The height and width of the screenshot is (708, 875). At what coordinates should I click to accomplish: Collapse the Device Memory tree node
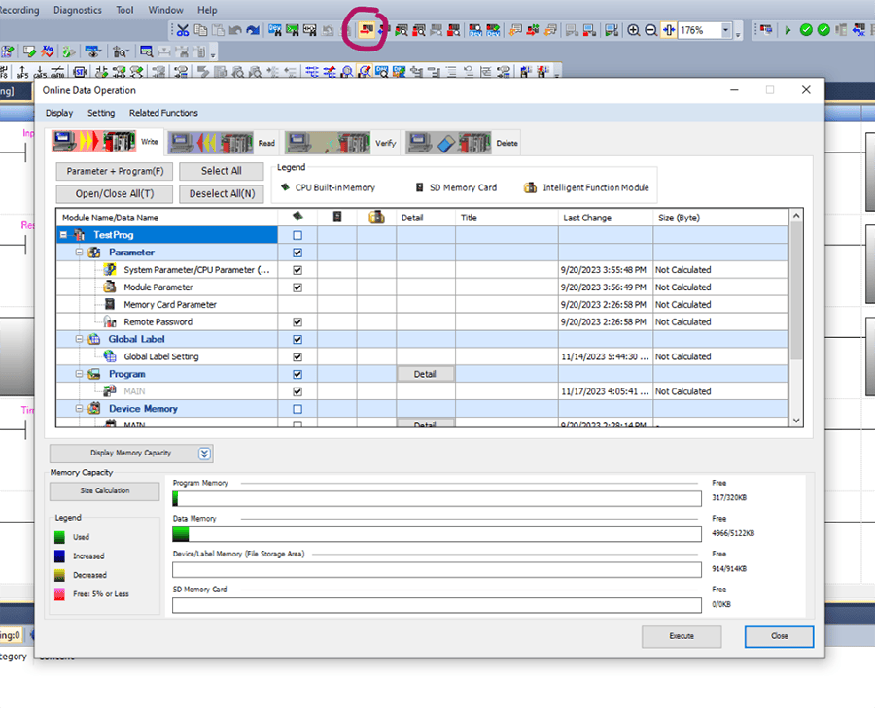click(79, 409)
